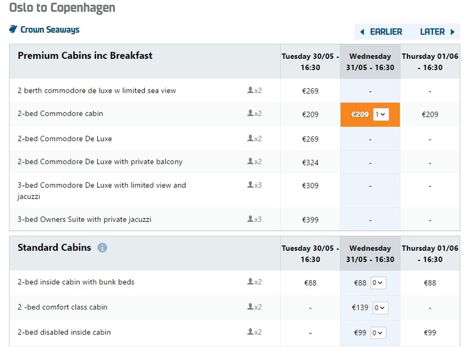Click person icon for 2-bed disabled inside cabin
The height and width of the screenshot is (347, 464).
(x=250, y=332)
